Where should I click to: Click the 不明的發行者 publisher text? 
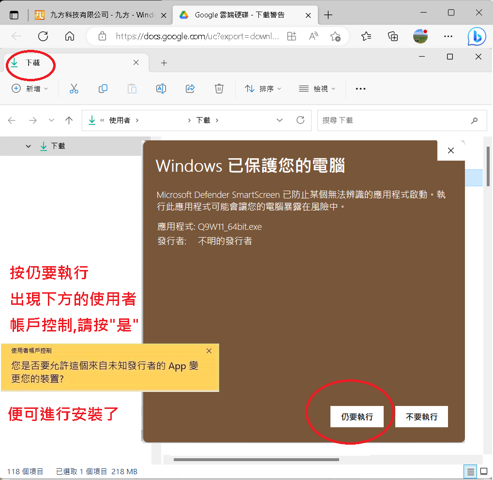tap(225, 241)
